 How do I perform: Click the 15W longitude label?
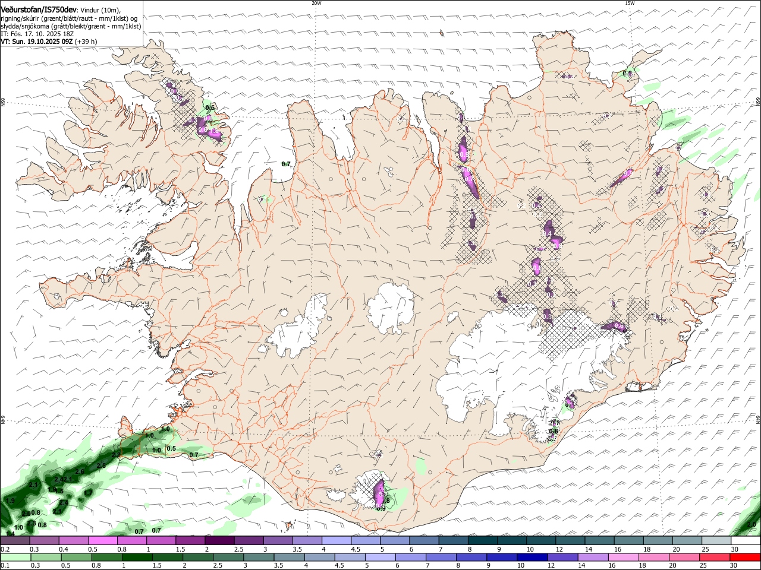pyautogui.click(x=630, y=3)
